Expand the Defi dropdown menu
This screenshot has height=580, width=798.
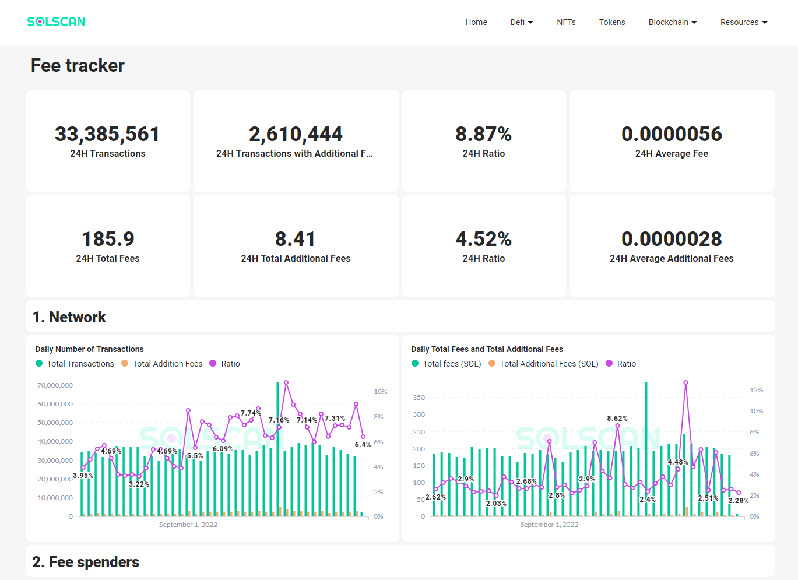[521, 22]
